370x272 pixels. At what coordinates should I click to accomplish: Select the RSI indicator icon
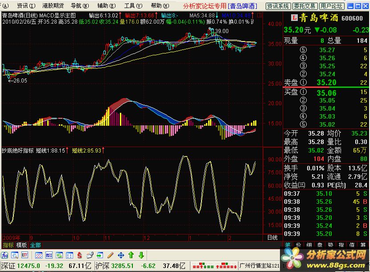point(49,255)
